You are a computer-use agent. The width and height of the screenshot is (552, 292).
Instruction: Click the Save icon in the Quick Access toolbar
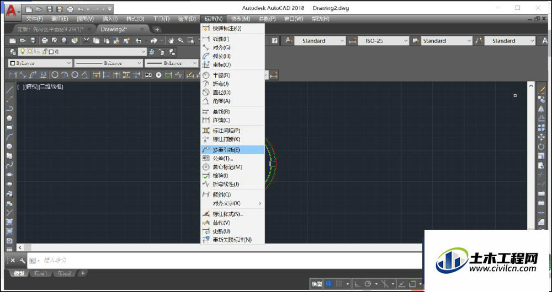coord(50,9)
